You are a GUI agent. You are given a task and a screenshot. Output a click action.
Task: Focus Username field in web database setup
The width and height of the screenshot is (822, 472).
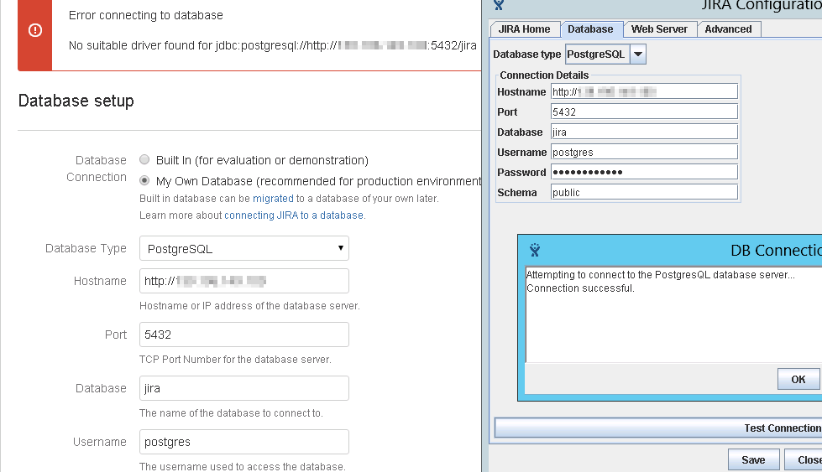coord(244,442)
